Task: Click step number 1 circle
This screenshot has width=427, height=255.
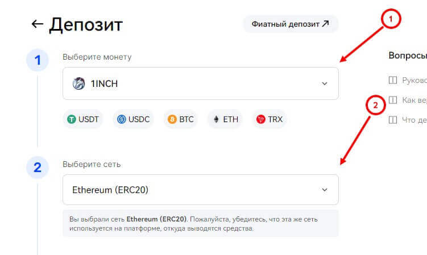Action: [x=38, y=61]
